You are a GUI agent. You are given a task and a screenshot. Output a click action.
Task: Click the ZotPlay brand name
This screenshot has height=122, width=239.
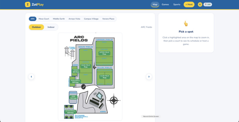38,4
